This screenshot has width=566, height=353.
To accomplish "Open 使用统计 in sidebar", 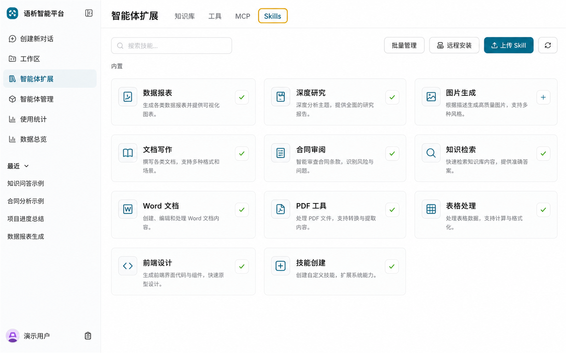I will (50, 119).
